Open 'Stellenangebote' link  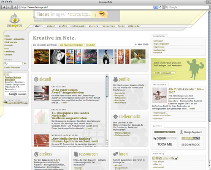point(123,133)
